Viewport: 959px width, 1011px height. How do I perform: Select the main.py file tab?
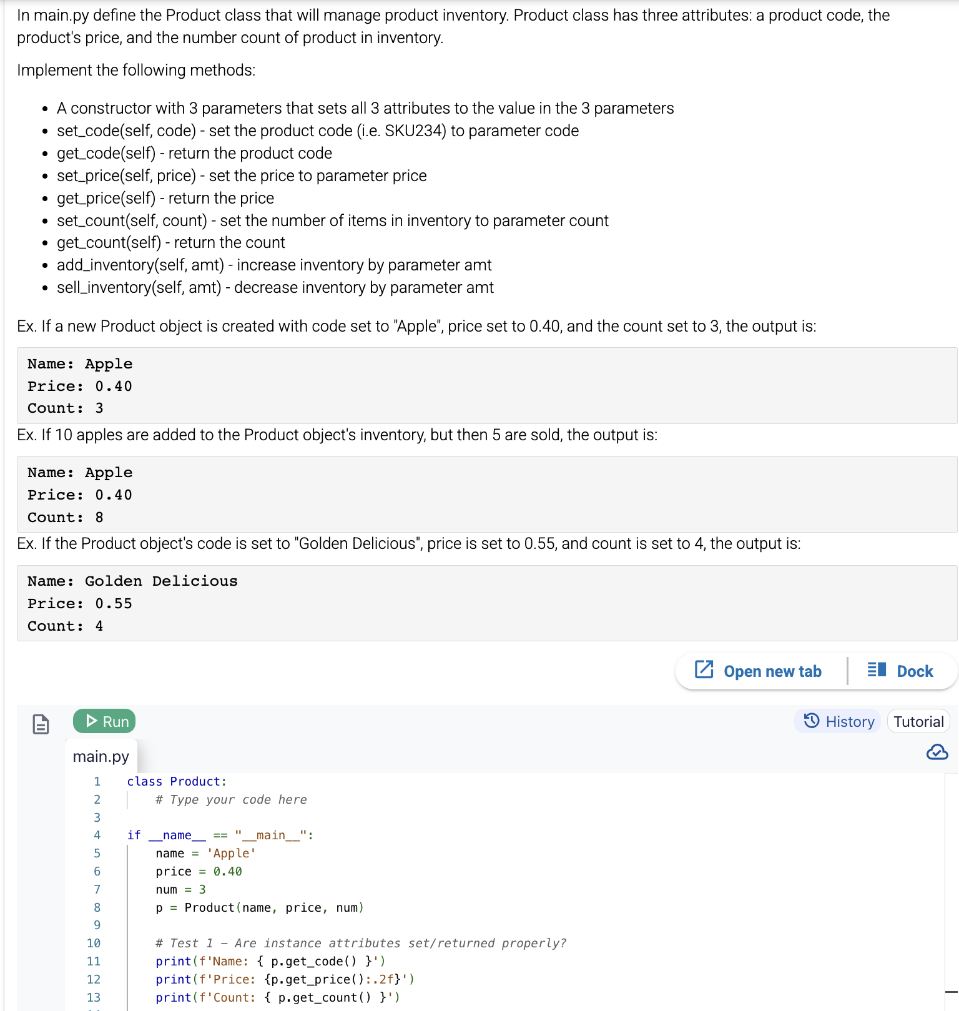point(101,756)
